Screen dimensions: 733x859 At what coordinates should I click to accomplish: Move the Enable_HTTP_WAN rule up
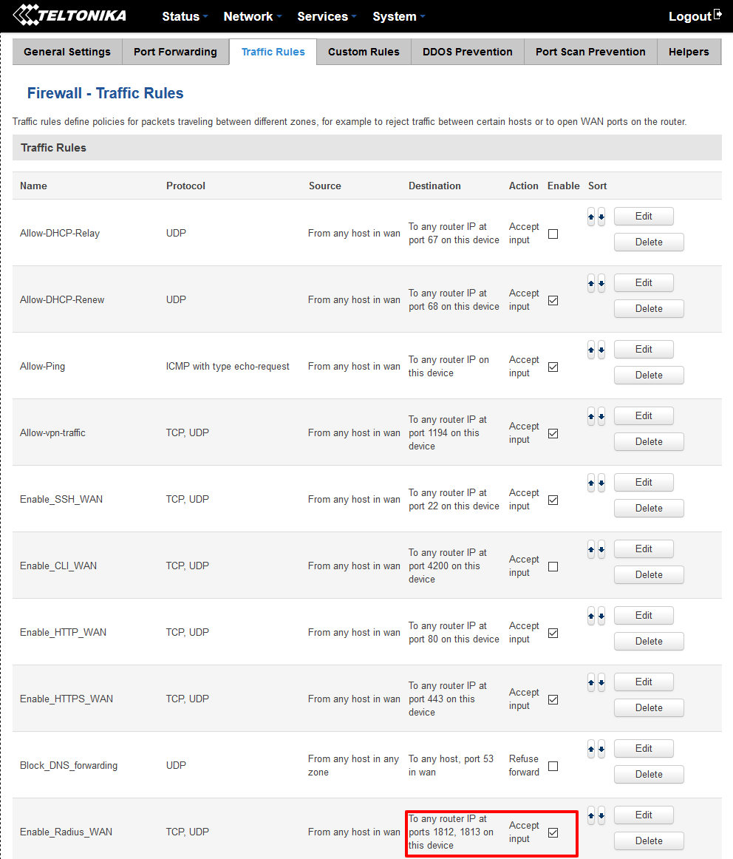(x=590, y=615)
